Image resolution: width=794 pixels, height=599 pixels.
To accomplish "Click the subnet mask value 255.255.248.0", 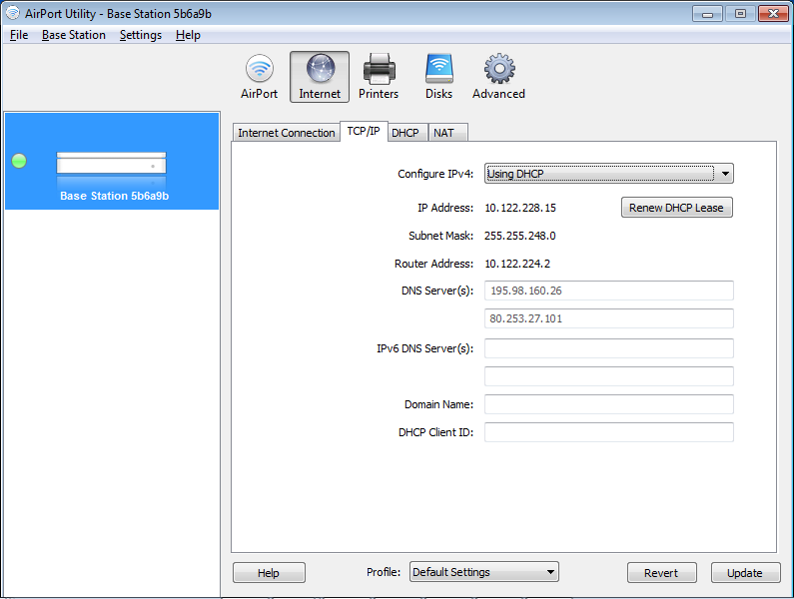I will tap(519, 236).
